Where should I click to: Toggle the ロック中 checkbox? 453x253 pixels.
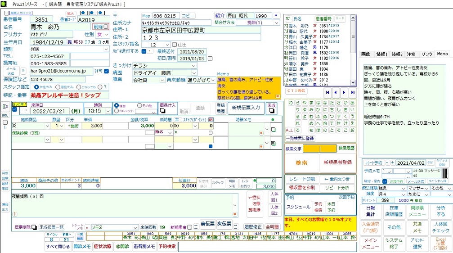(14, 109)
